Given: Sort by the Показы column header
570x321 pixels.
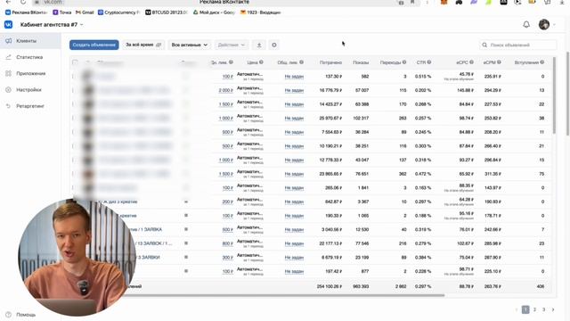Looking at the screenshot, I should point(361,62).
